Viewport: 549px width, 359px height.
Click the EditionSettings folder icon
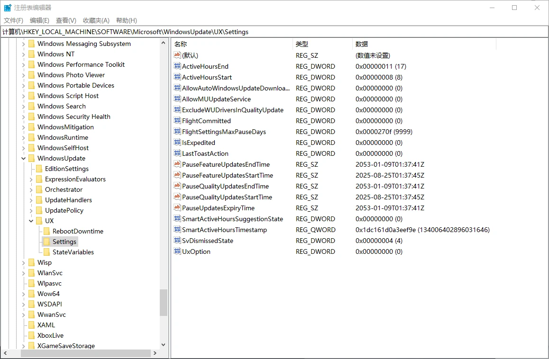(39, 169)
